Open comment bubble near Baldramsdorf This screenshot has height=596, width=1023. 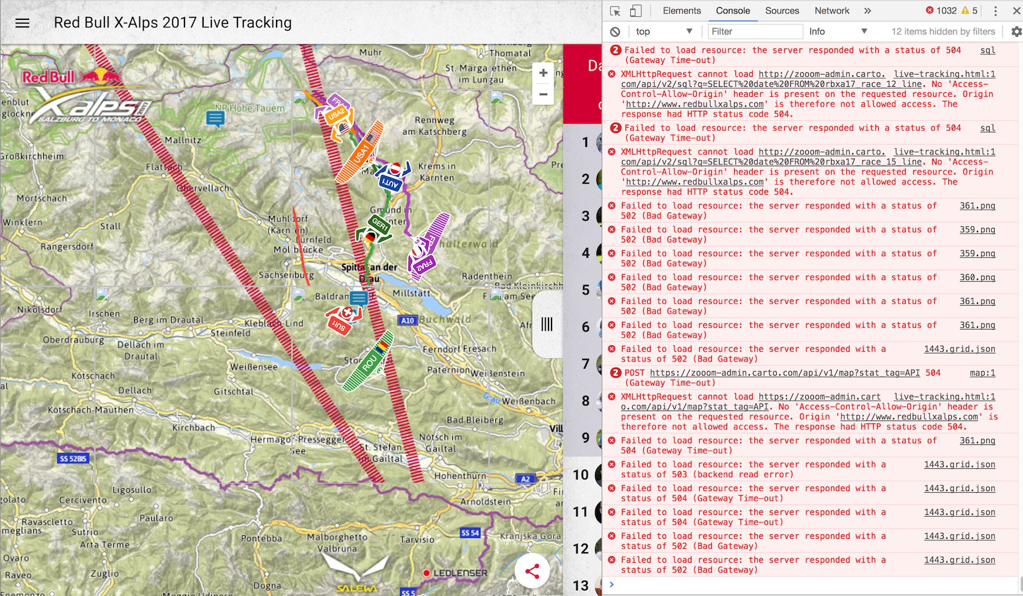[358, 300]
